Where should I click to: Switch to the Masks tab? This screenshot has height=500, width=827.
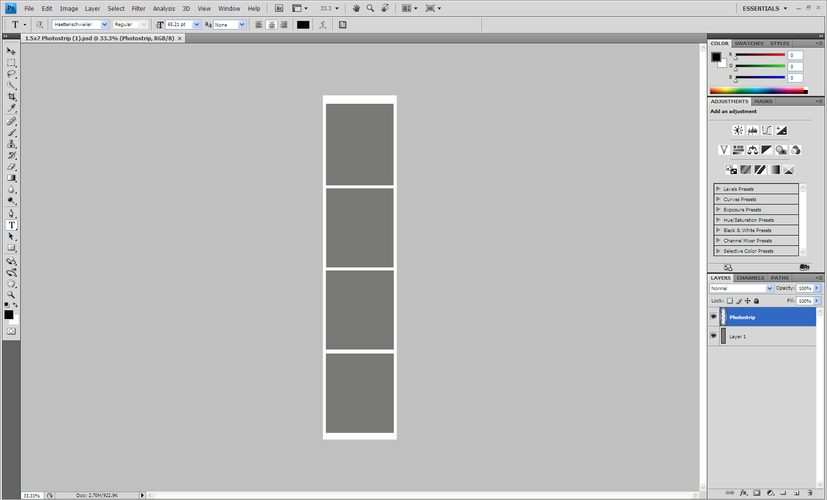pos(763,101)
